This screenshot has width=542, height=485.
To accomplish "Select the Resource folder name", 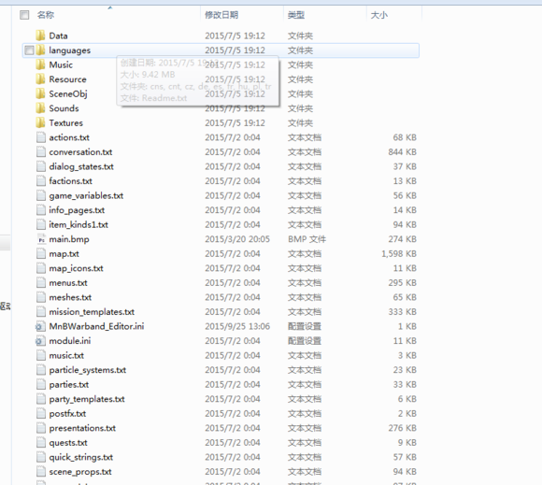I will (67, 79).
